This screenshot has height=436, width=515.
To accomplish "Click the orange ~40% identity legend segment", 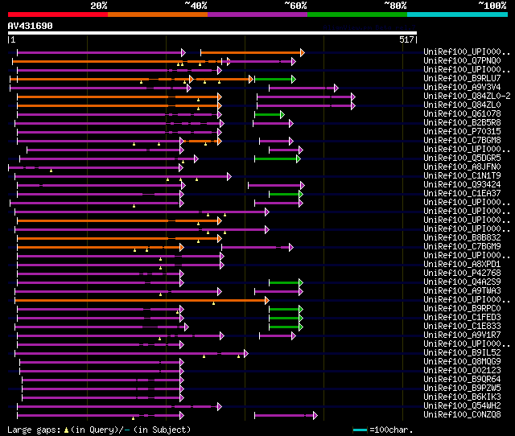I will [x=158, y=14].
